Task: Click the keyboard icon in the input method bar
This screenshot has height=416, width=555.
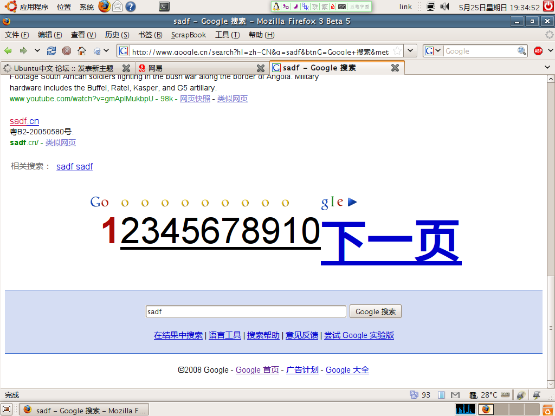Action: (342, 6)
